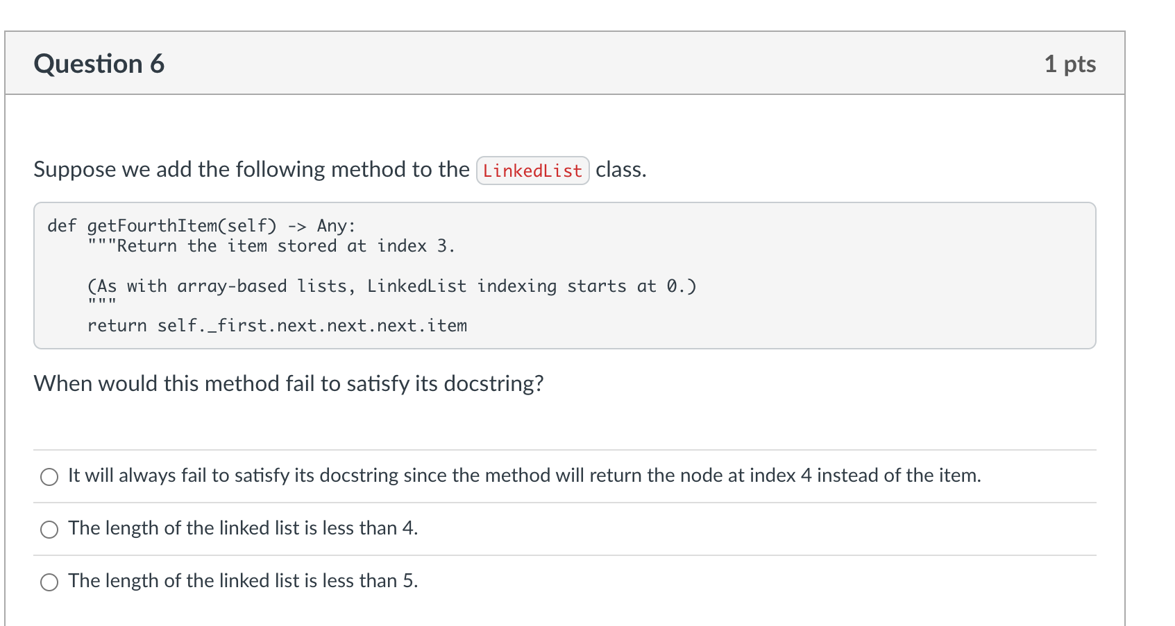The width and height of the screenshot is (1175, 626).
Task: Click the word 'class.' after the LinkedList tag
Action: click(620, 170)
